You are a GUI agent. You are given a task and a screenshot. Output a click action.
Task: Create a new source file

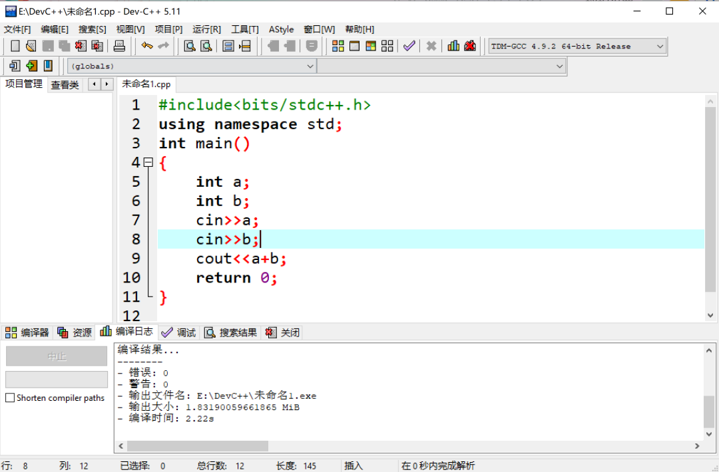[x=15, y=46]
